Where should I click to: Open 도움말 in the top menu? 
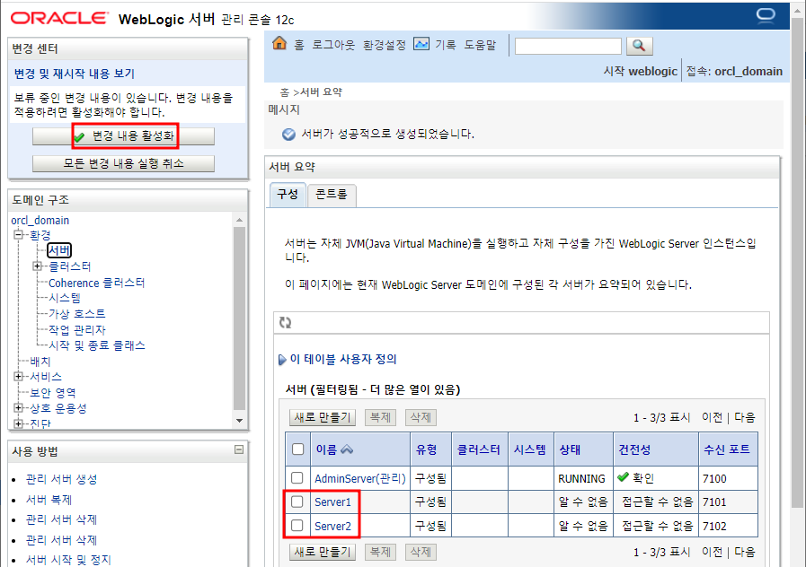tap(481, 45)
